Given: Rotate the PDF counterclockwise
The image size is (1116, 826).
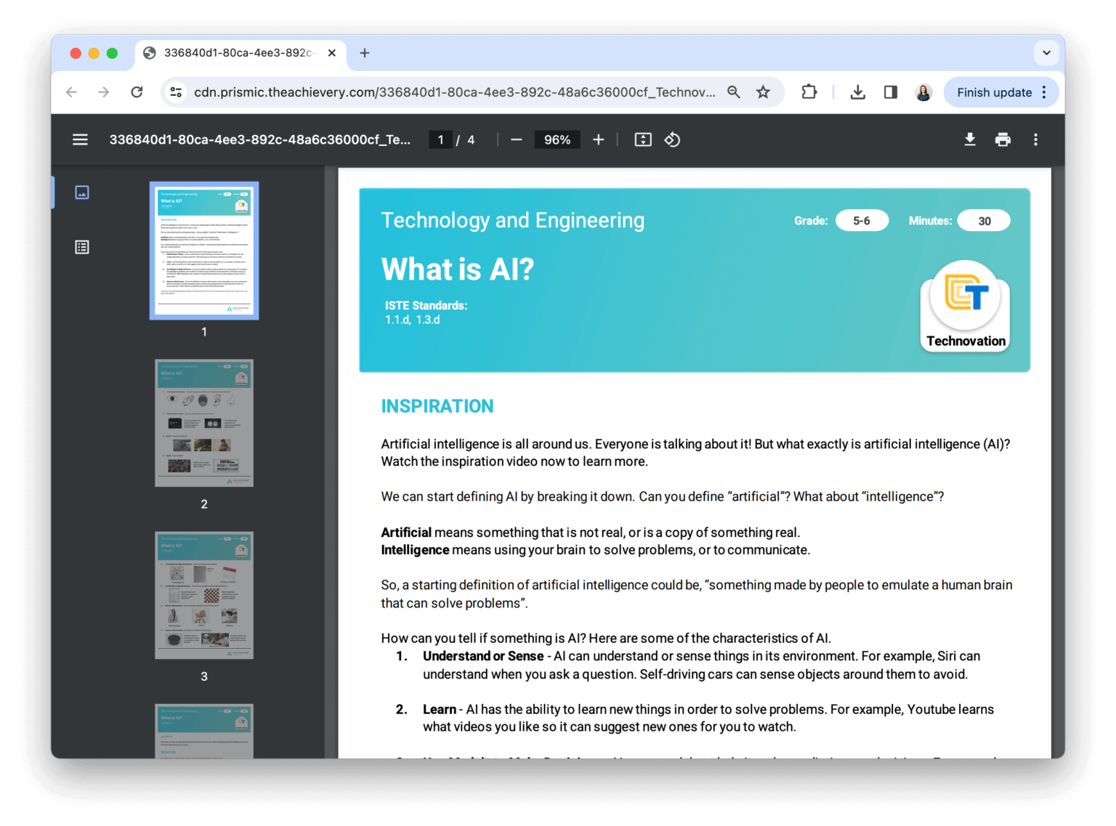Looking at the screenshot, I should (672, 139).
